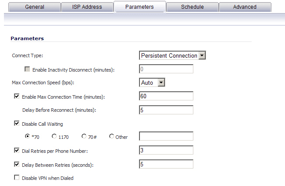Click the Other call waiting code field

pyautogui.click(x=166, y=136)
